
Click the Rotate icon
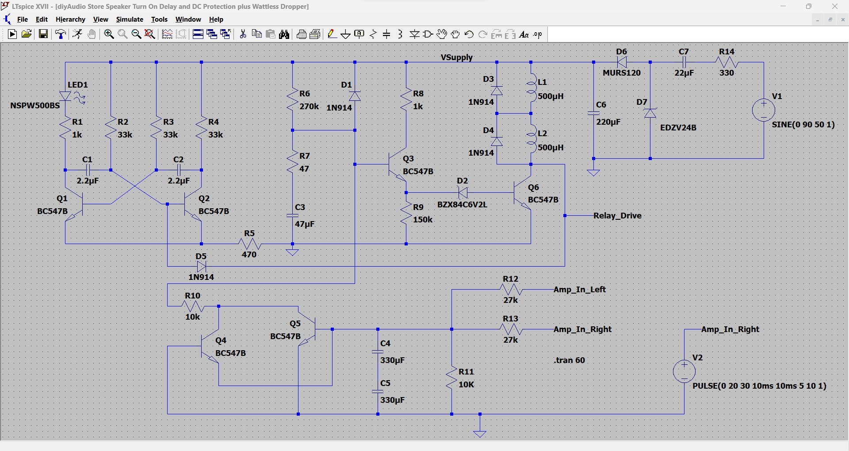click(x=497, y=34)
